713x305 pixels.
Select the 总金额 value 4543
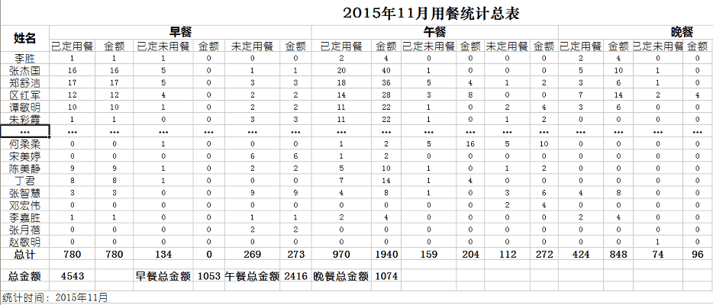(71, 276)
